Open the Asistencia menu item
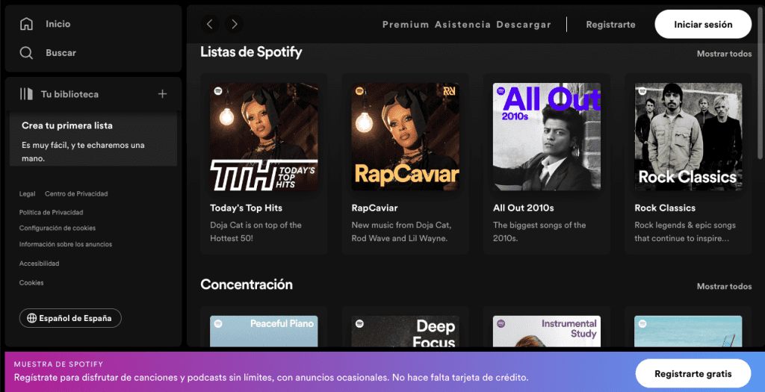 (462, 25)
